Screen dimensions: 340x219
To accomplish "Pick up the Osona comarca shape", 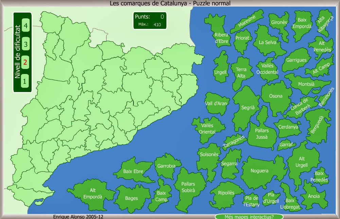I will 276,96.
